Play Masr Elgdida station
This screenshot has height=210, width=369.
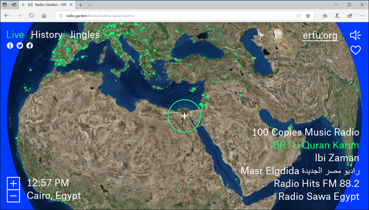[300, 171]
